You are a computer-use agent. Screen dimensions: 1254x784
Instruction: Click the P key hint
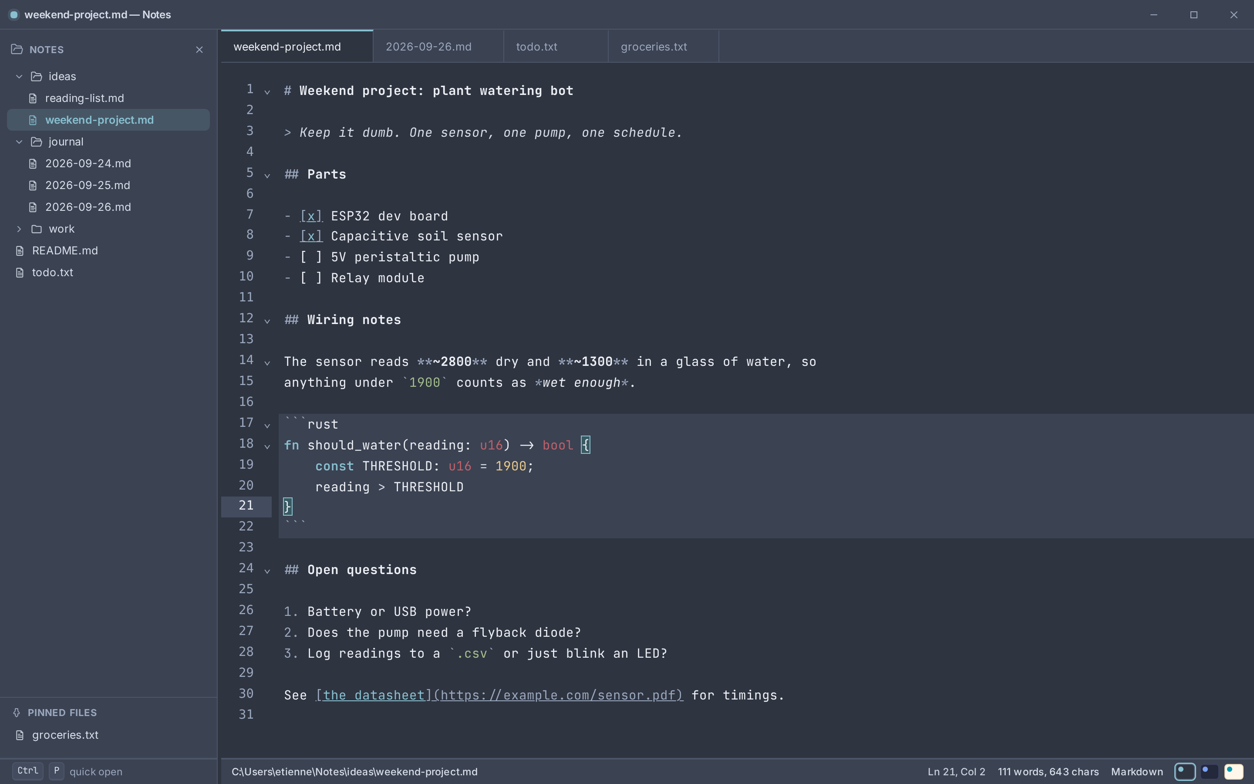(57, 771)
